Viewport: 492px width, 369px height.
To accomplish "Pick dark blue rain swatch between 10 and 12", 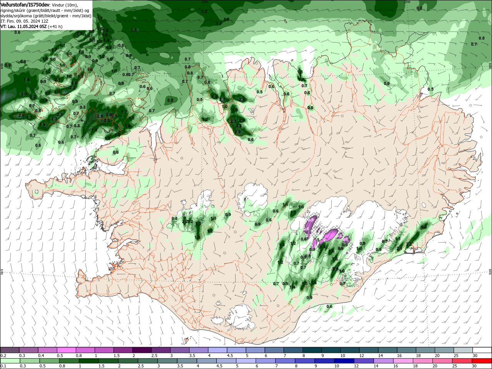I will pos(344,361).
